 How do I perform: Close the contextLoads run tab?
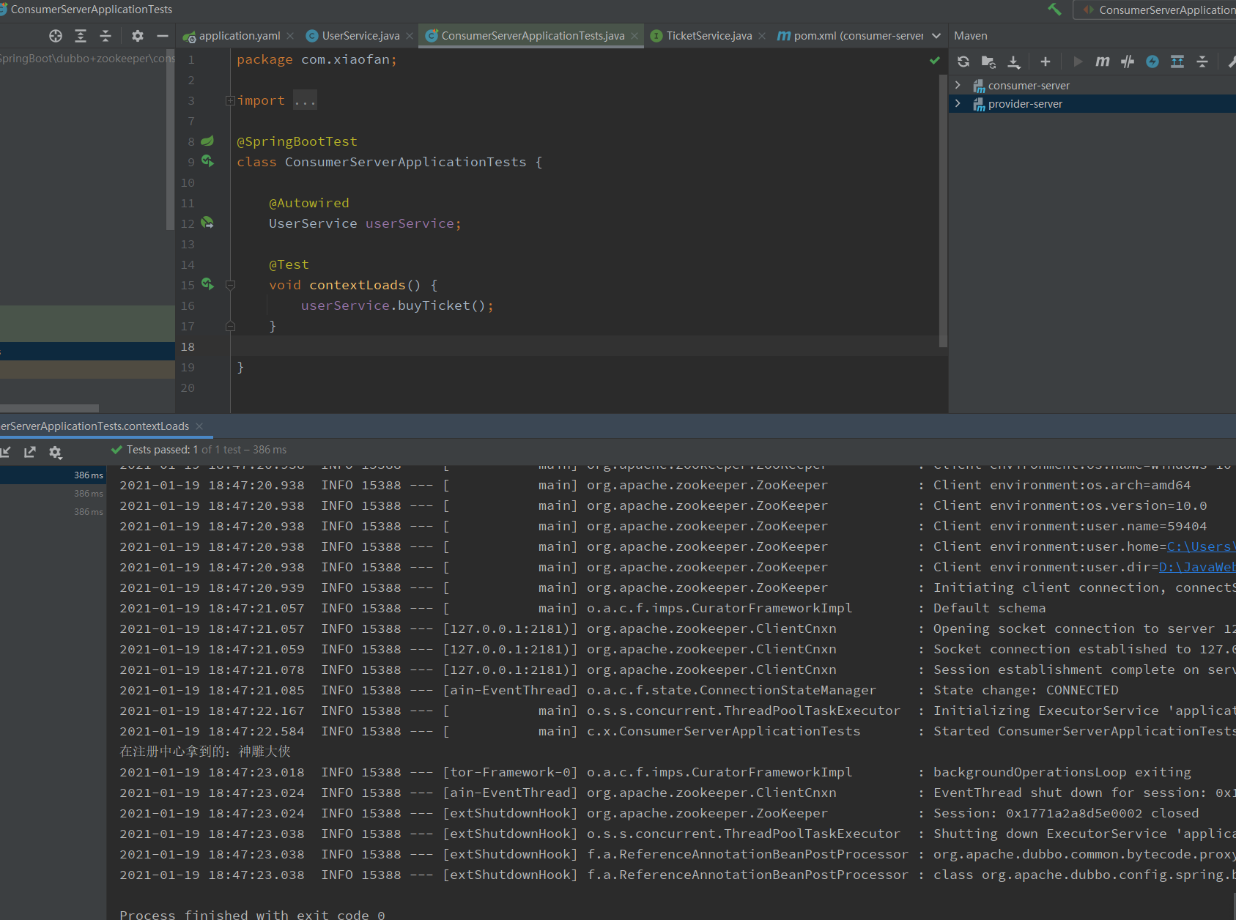pyautogui.click(x=199, y=426)
